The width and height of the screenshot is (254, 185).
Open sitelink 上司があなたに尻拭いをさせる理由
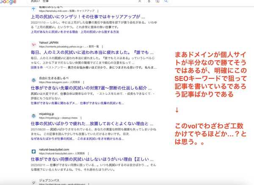click(x=55, y=32)
